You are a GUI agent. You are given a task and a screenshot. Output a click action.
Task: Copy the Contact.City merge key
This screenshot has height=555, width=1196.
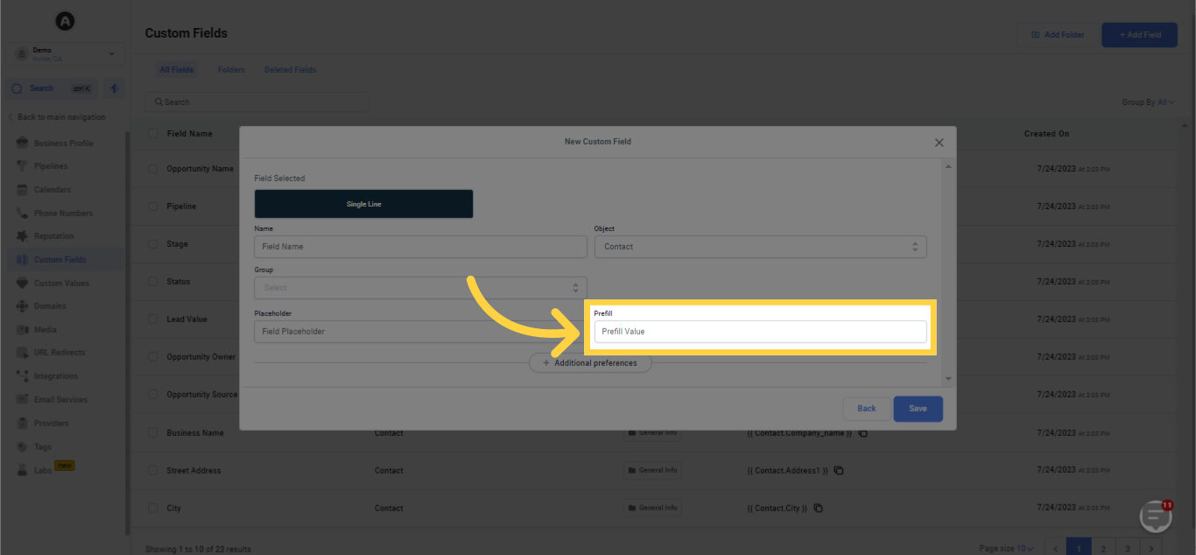tap(819, 509)
